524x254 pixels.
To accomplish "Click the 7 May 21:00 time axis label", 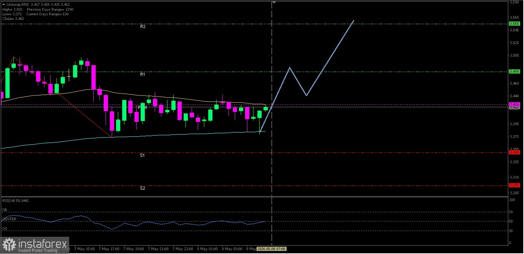I will (x=158, y=249).
